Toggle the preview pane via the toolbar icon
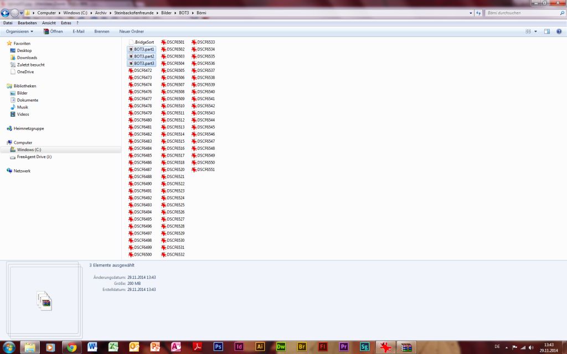This screenshot has height=354, width=567. tap(546, 32)
